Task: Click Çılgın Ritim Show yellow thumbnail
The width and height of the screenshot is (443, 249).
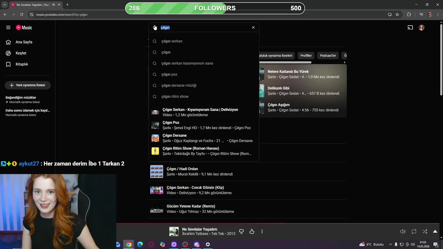Action: (x=155, y=151)
